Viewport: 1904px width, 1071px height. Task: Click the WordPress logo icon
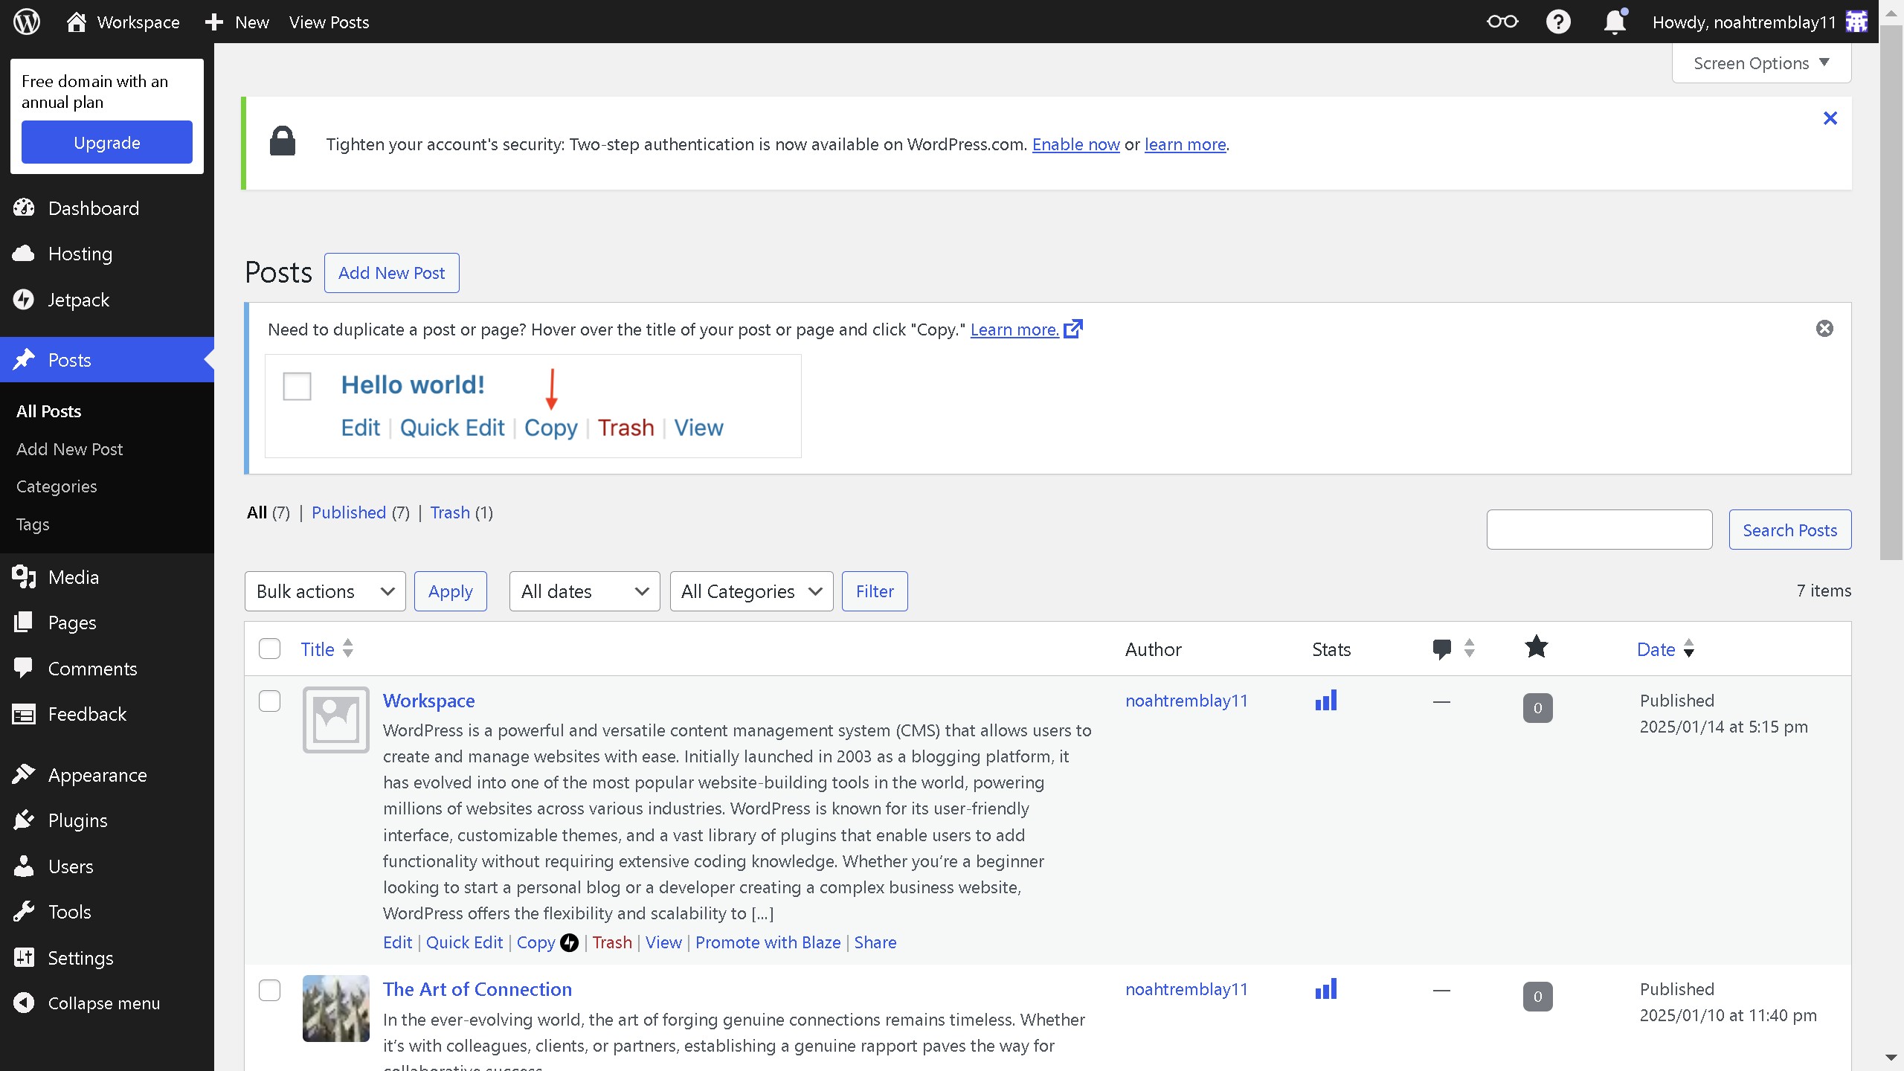click(x=27, y=22)
